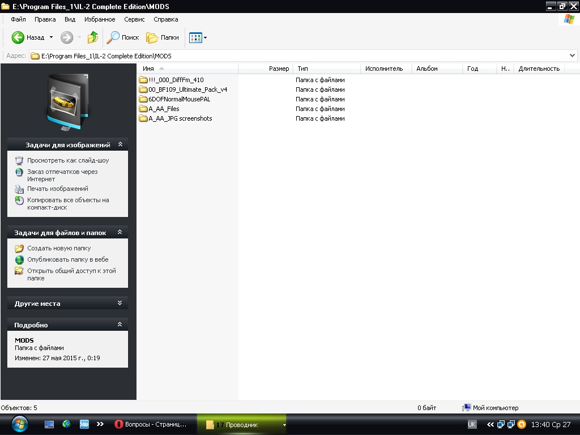Image resolution: width=580 pixels, height=435 pixels.
Task: Click Печать изображений link
Action: pos(58,189)
